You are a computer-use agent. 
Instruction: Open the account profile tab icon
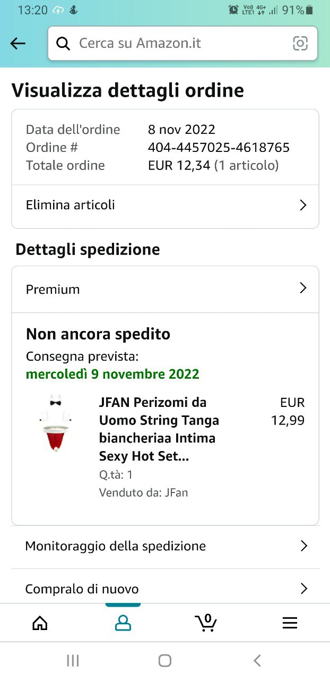click(123, 623)
